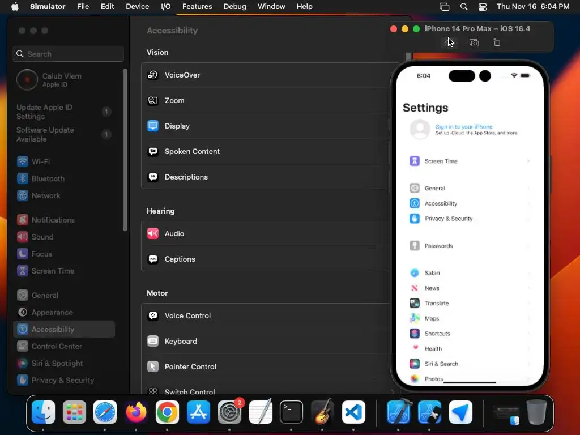Take a simulator screenshot with camera icon

click(474, 42)
